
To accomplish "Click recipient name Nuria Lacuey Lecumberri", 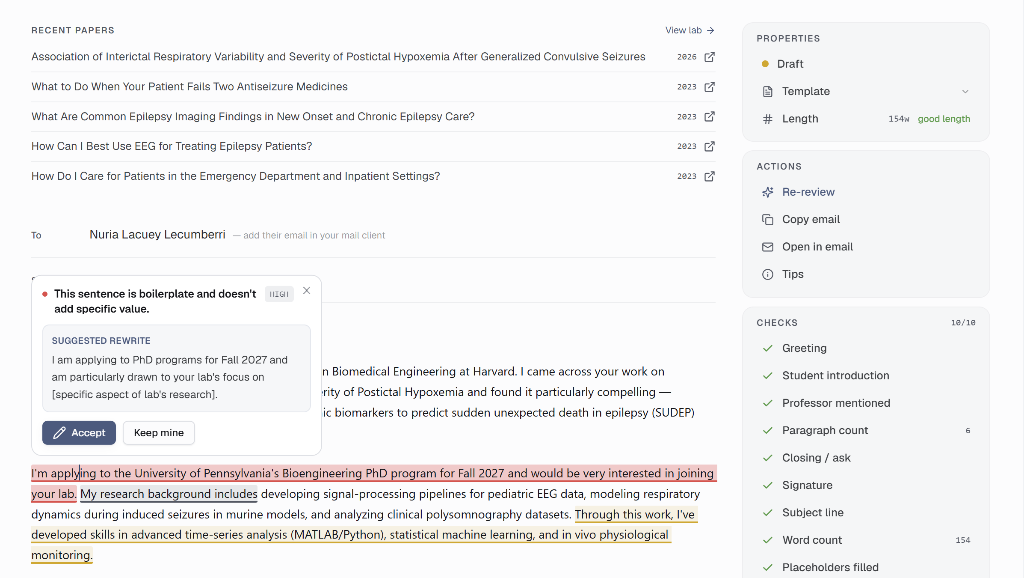I will [157, 235].
